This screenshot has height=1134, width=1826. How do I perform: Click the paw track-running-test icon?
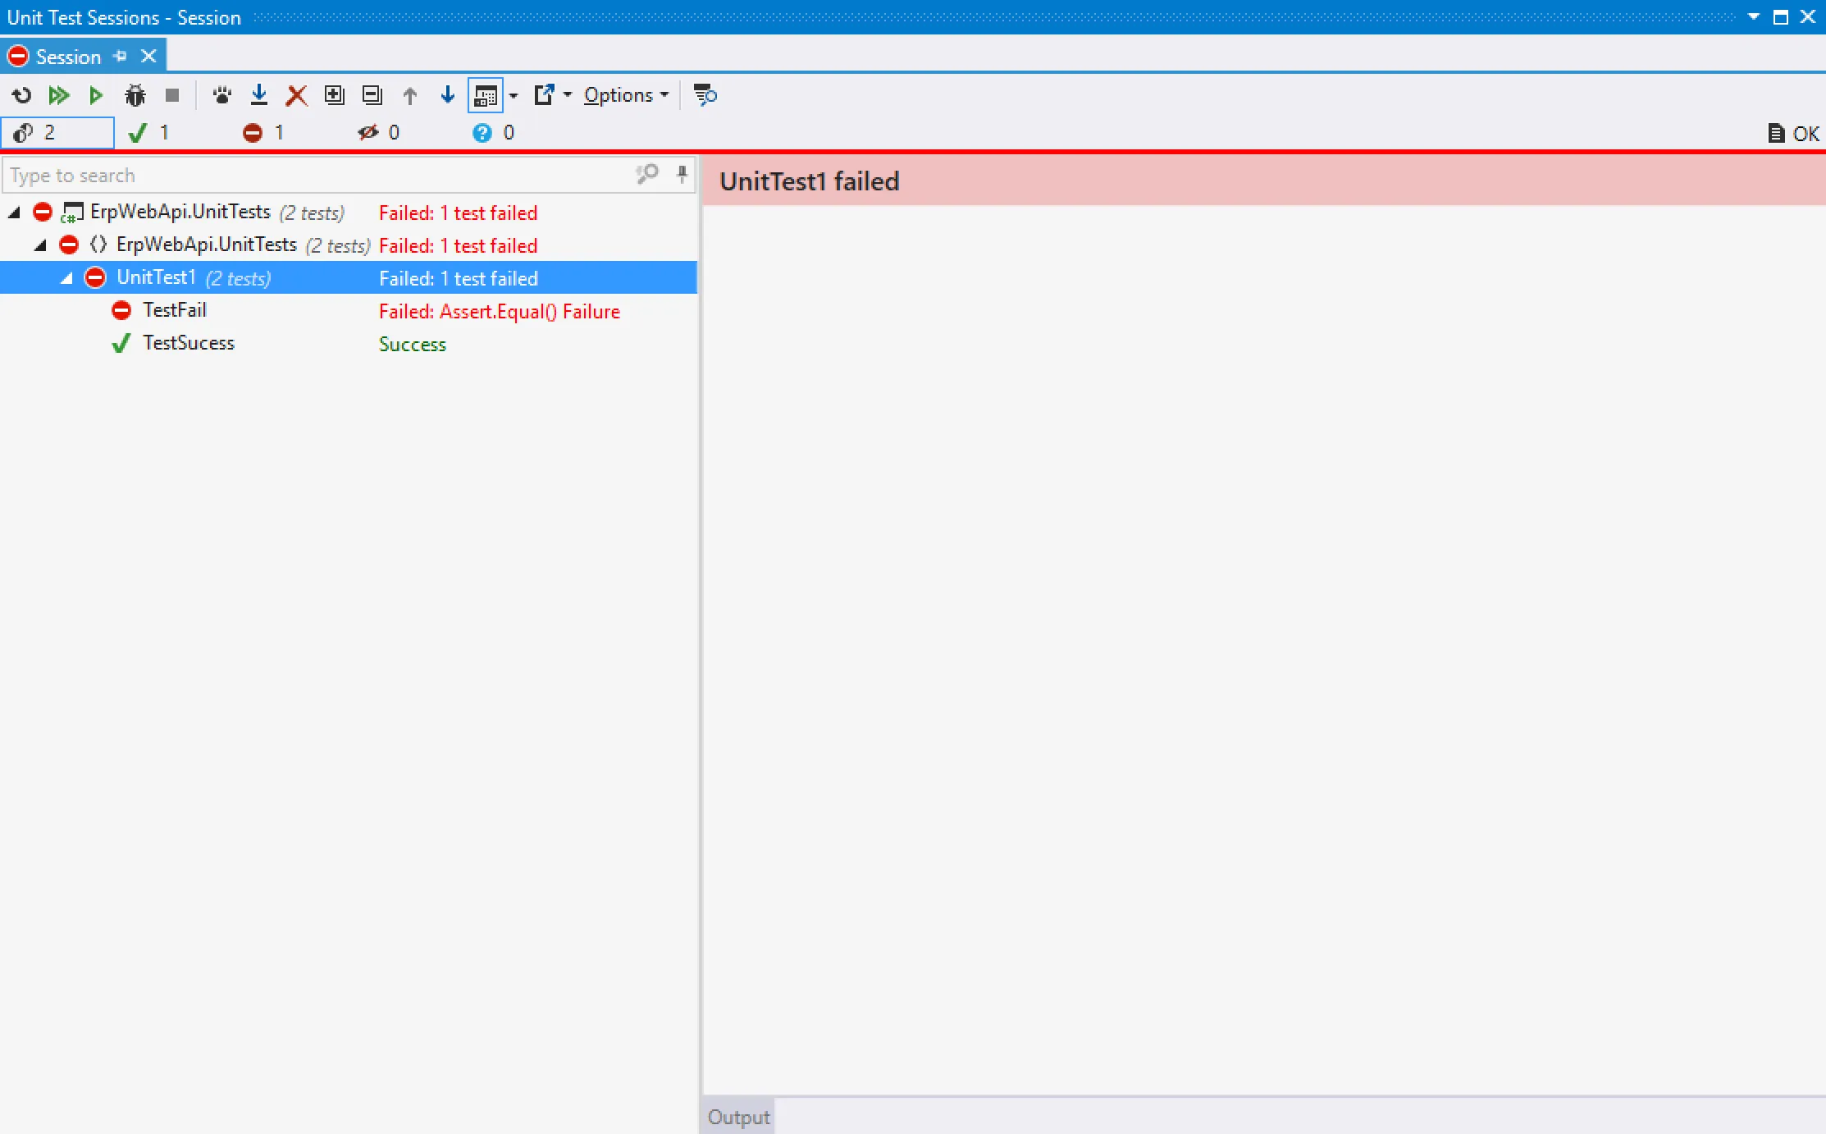tap(221, 95)
